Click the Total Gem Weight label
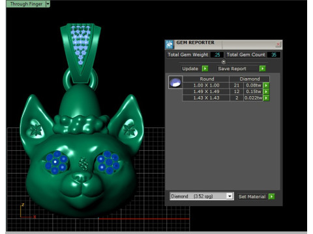 pos(188,55)
